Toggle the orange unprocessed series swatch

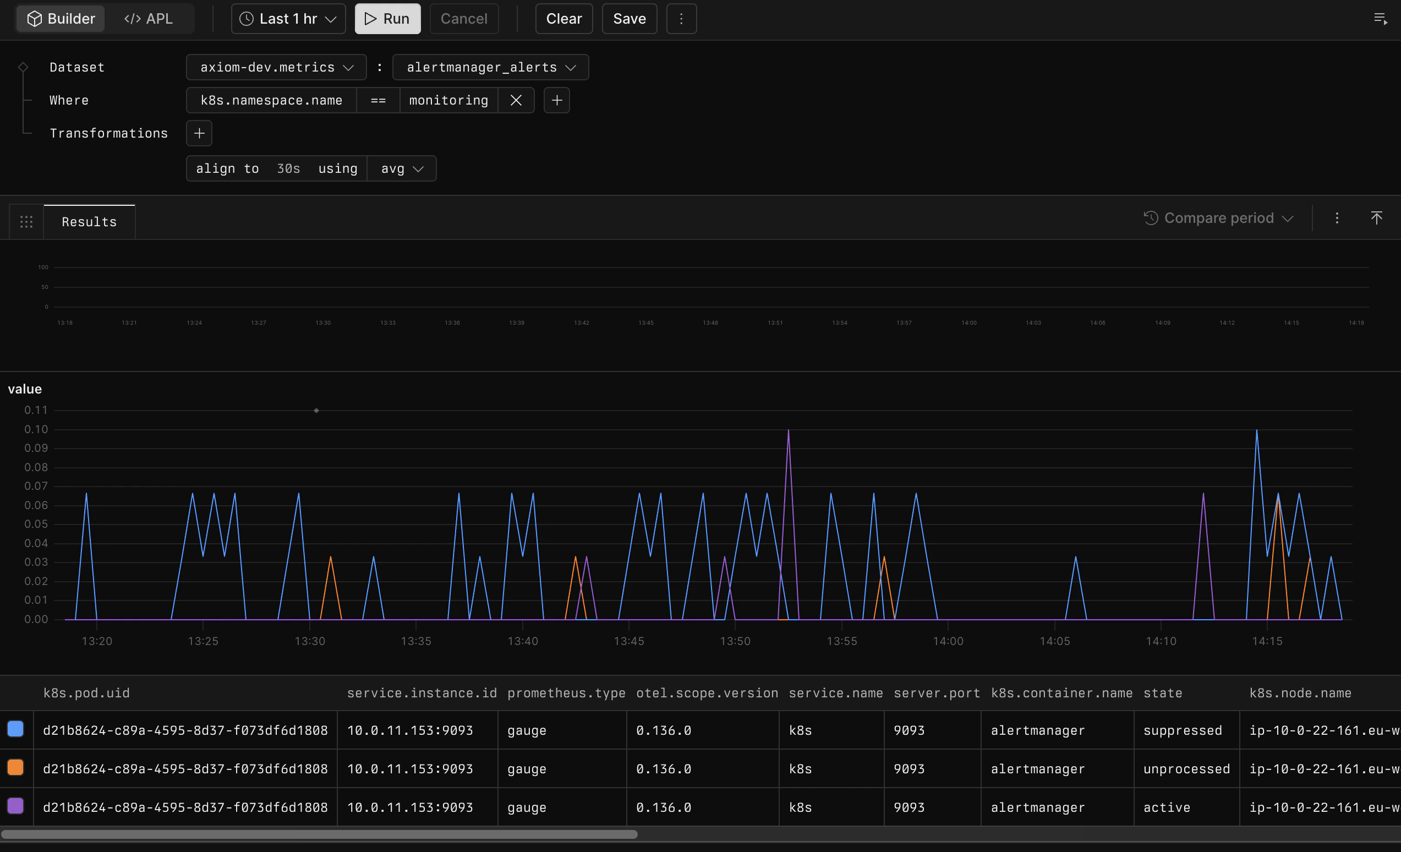tap(15, 767)
